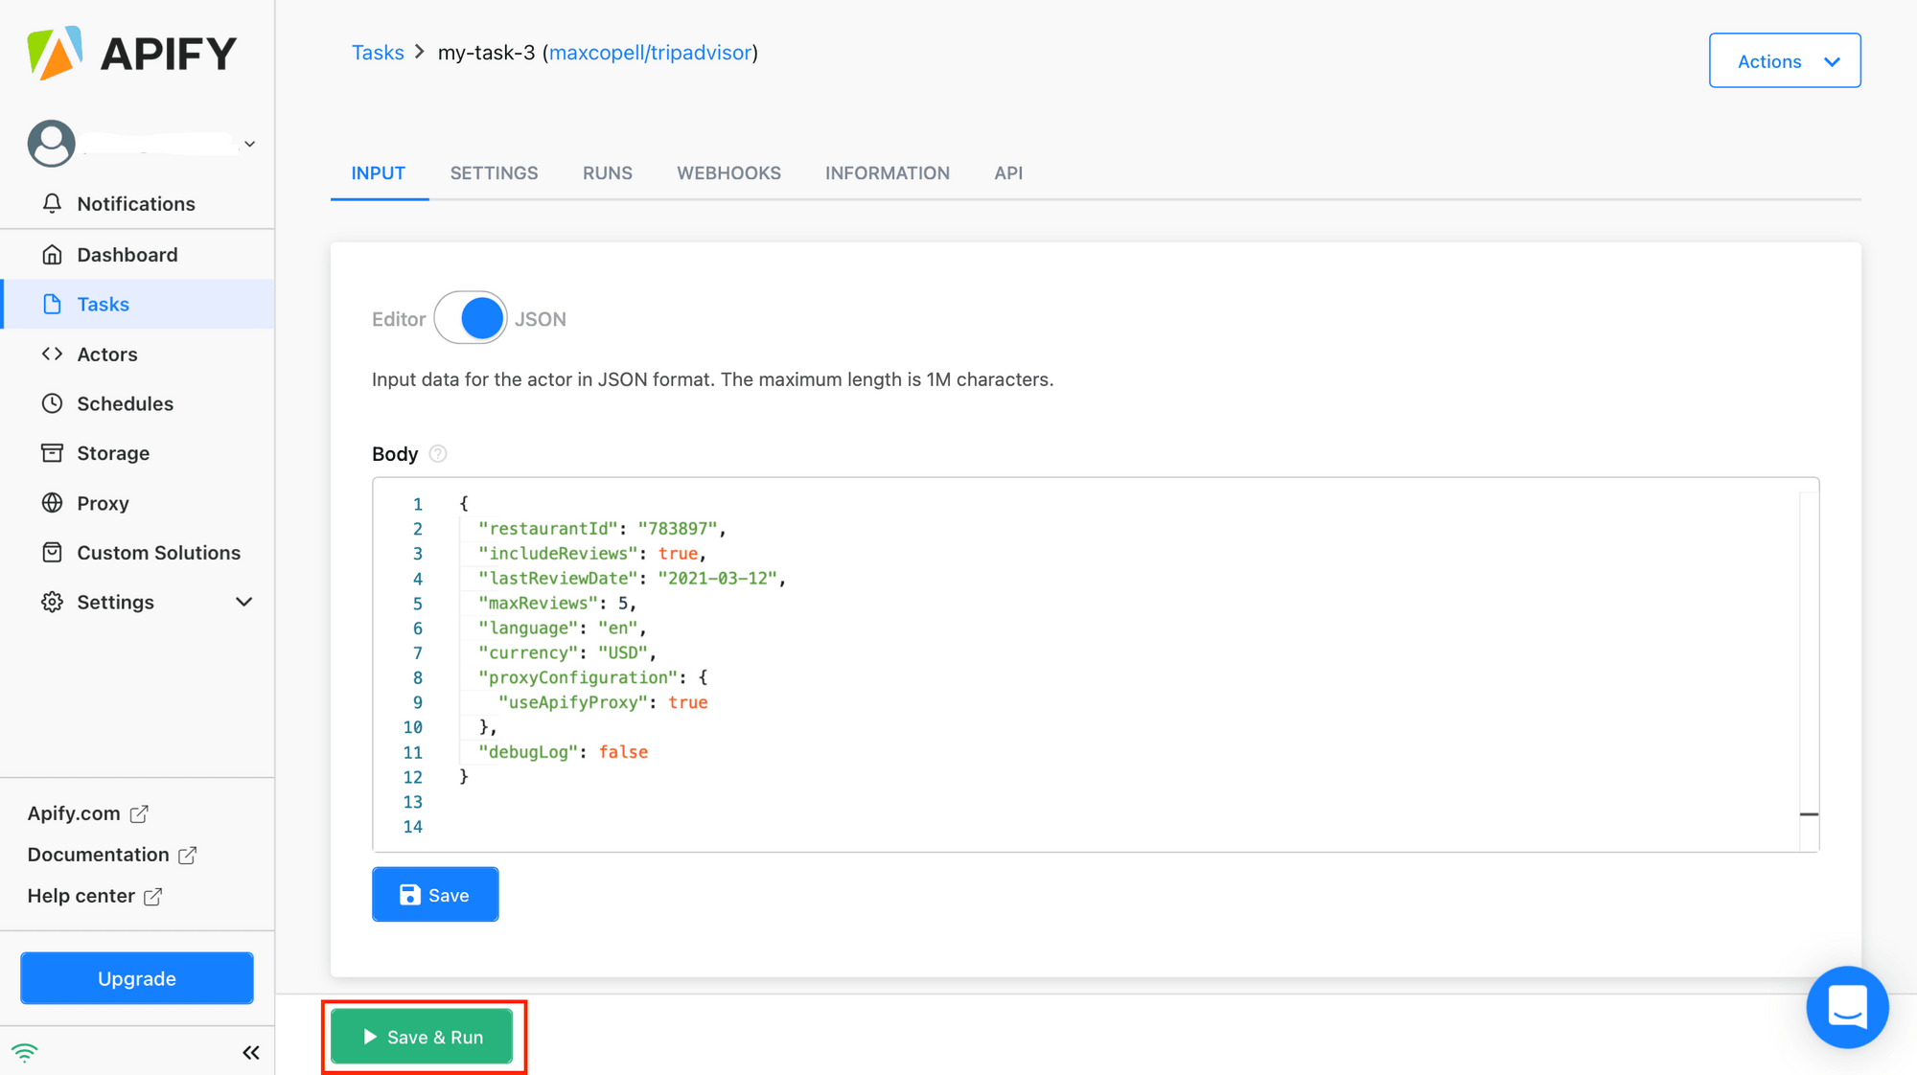Viewport: 1917px width, 1075px height.
Task: Switch to the INFORMATION tab
Action: (x=888, y=173)
